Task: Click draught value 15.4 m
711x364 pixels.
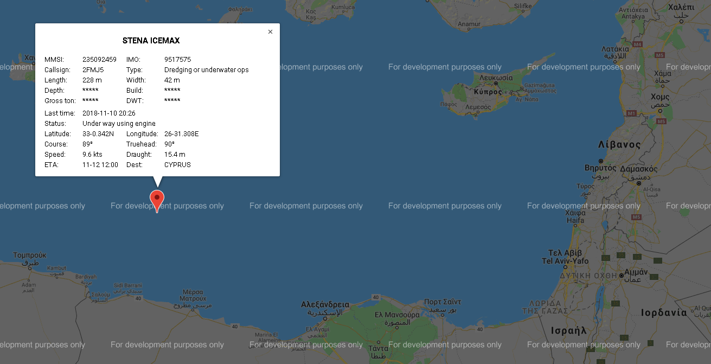Action: [175, 155]
